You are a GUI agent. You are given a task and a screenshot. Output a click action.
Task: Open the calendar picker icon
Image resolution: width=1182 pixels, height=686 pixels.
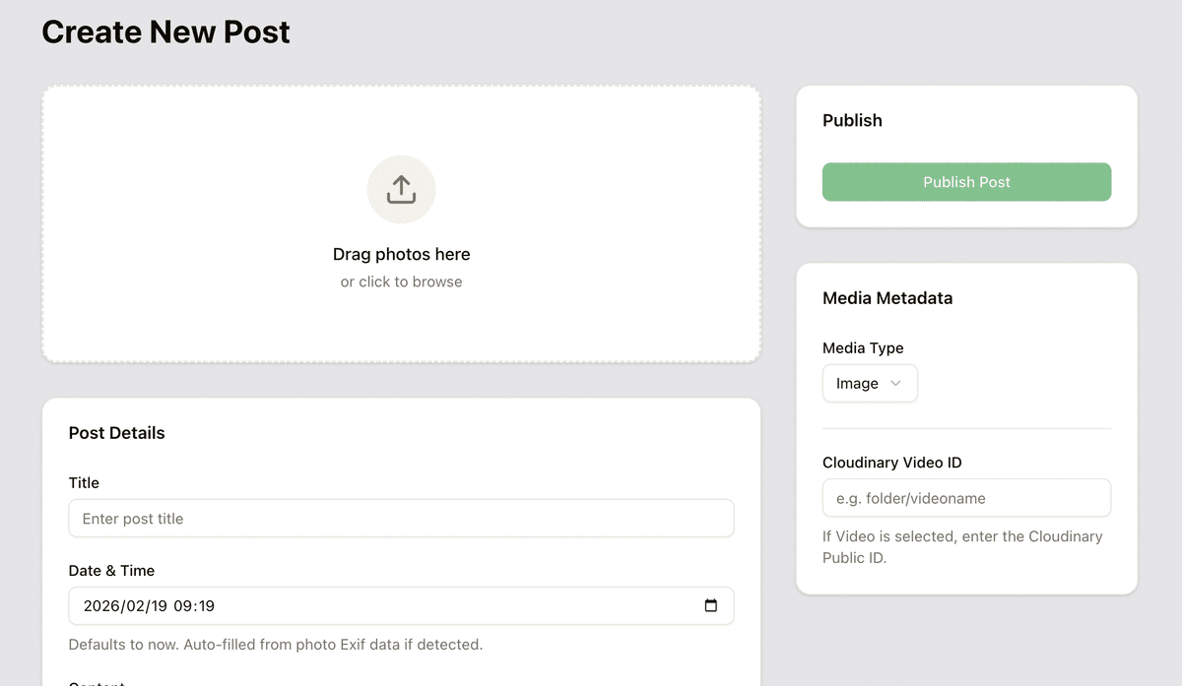(x=711, y=606)
